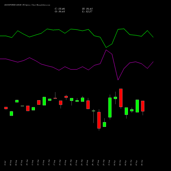Click the 28 Aug date label
Screen dimensions: 171x171
coord(104,162)
